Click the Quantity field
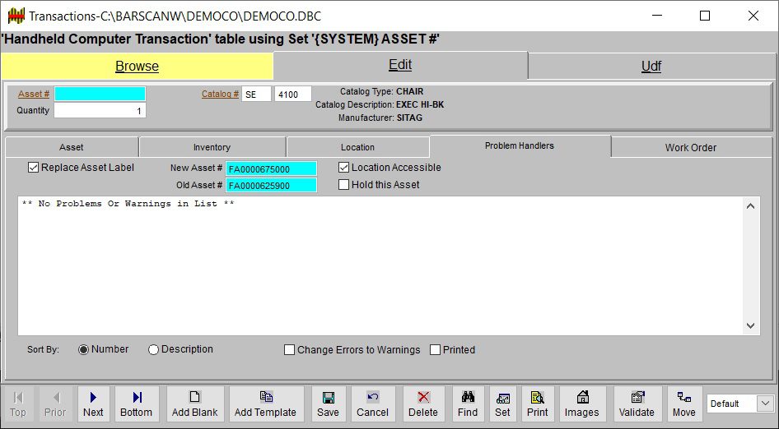Image resolution: width=779 pixels, height=429 pixels. 100,111
